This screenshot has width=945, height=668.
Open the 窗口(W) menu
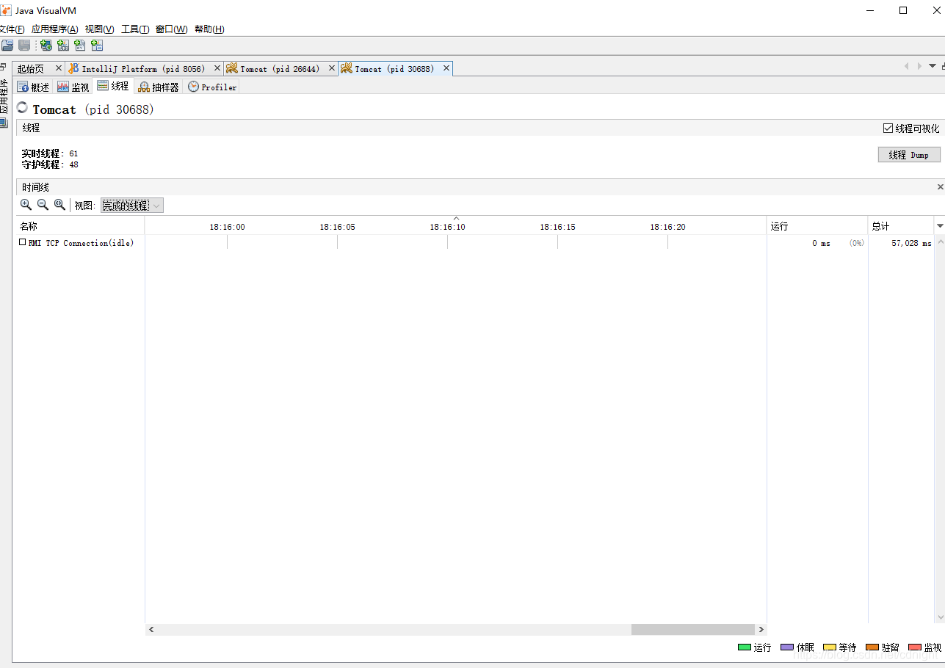pyautogui.click(x=171, y=29)
